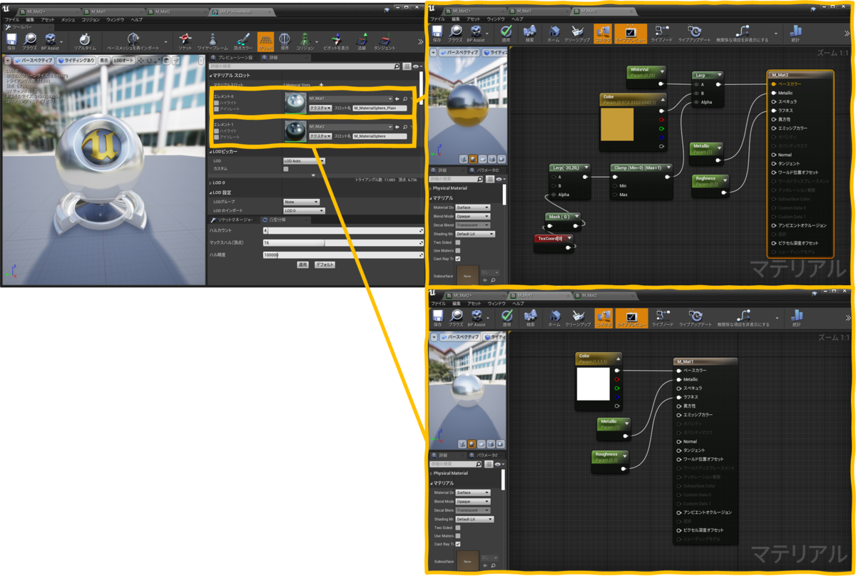Viewport: 856px width, 576px height.
Task: Open the Collision (コリジョン) menu in the mesh editor
Action: point(91,20)
